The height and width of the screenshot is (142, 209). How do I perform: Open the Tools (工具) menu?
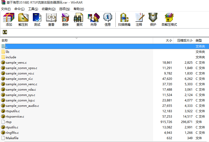pos(33,9)
